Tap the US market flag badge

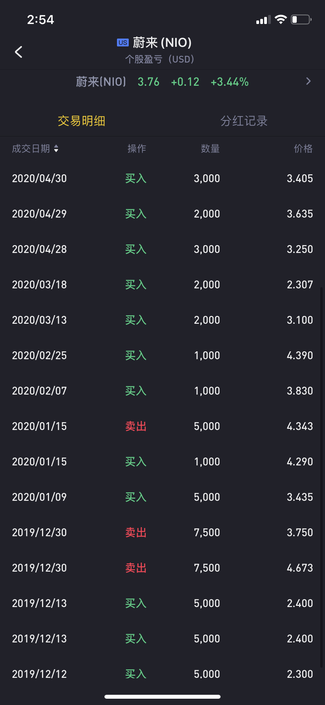[x=122, y=42]
